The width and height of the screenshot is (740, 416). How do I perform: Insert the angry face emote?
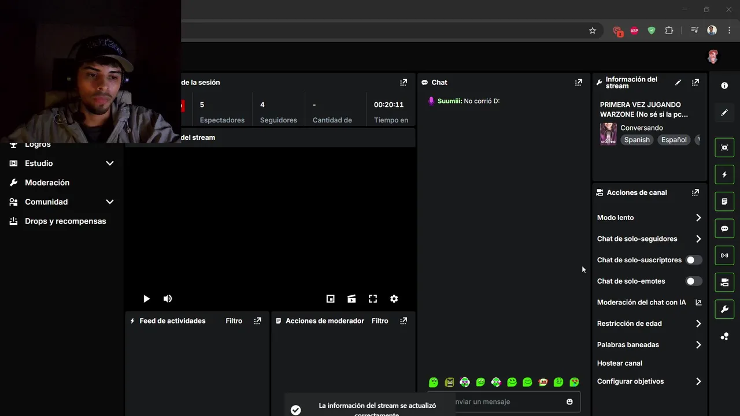pos(449,382)
